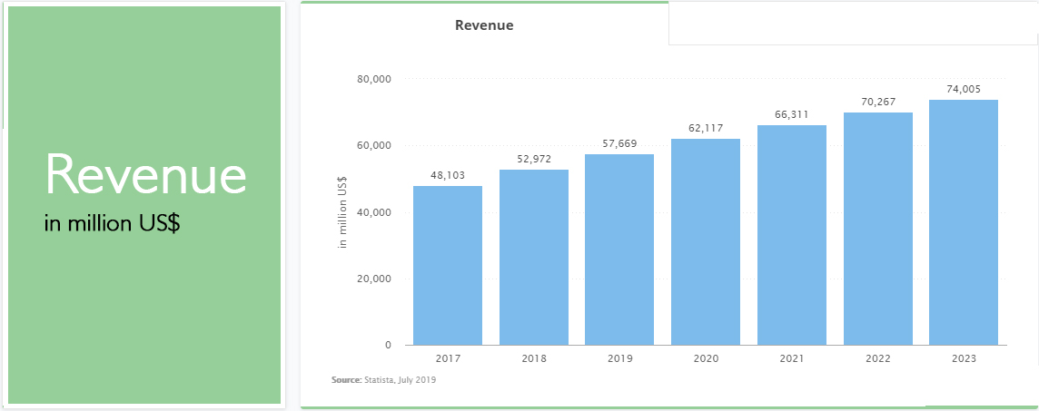Click the 2017 x-axis year label
1039x411 pixels.
click(448, 358)
